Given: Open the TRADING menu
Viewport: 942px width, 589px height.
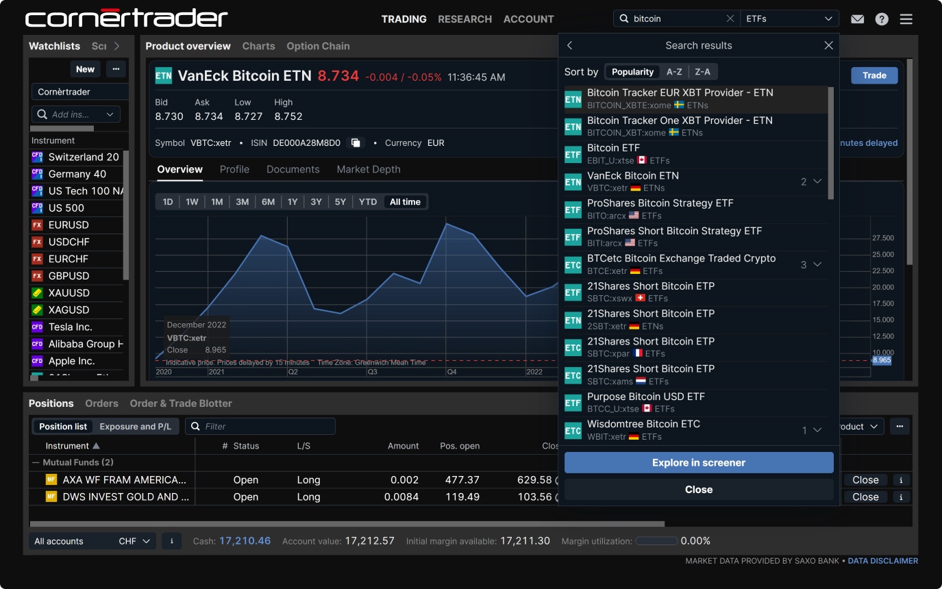Looking at the screenshot, I should point(404,19).
